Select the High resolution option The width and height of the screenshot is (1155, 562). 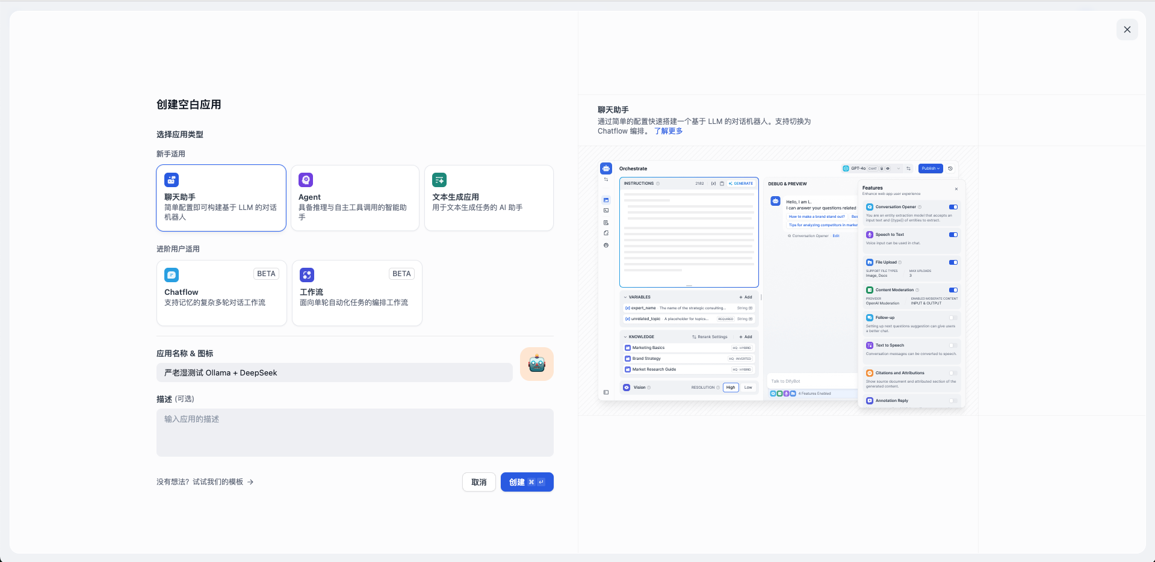tap(730, 388)
